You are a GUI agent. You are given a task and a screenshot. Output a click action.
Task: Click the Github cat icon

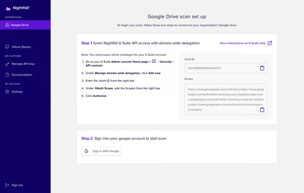(7, 47)
